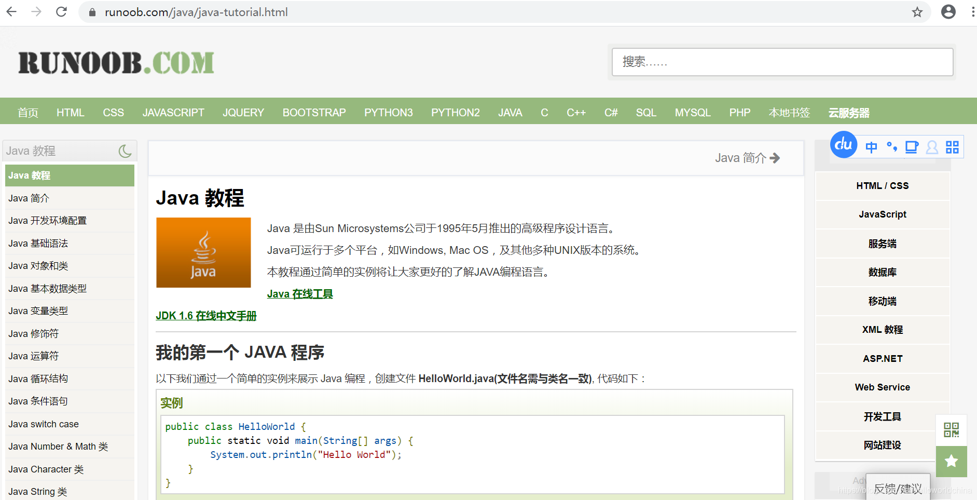The width and height of the screenshot is (977, 500).
Task: Go to next page Java 简介 arrow
Action: 747,158
